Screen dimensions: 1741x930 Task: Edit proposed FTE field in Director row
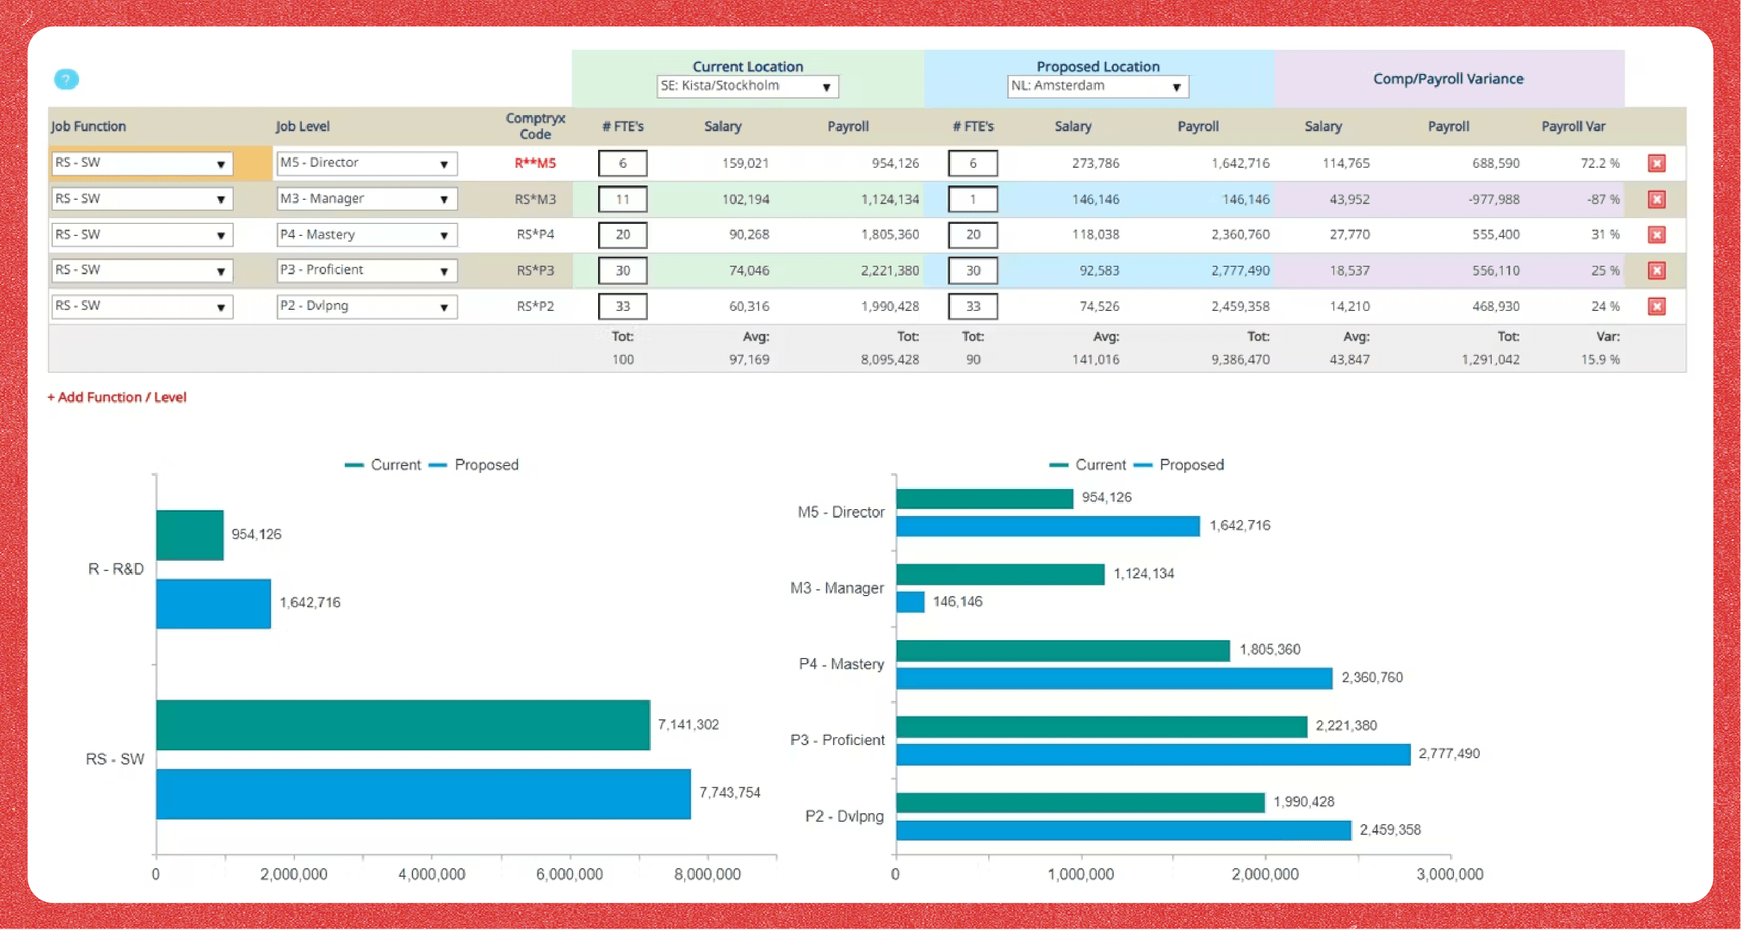tap(973, 163)
